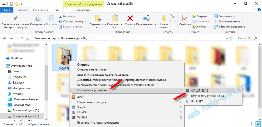Viewport: 262px width, 127px height.
Task: Click AIMP context menu entry
Action: 126,97
